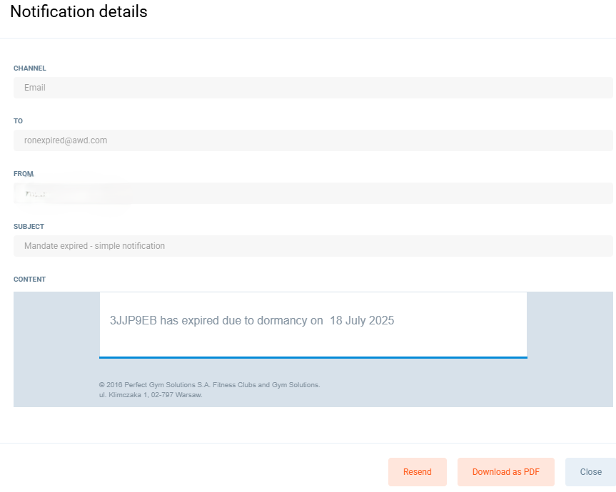This screenshot has width=616, height=492.
Task: Click the FROM field label
Action: [x=24, y=174]
